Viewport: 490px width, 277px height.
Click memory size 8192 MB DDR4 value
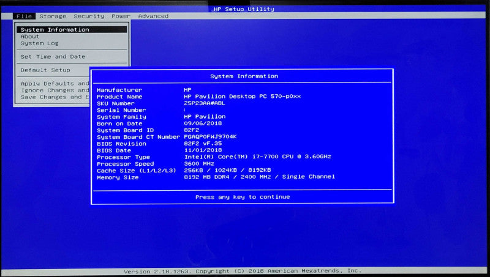tap(259, 177)
